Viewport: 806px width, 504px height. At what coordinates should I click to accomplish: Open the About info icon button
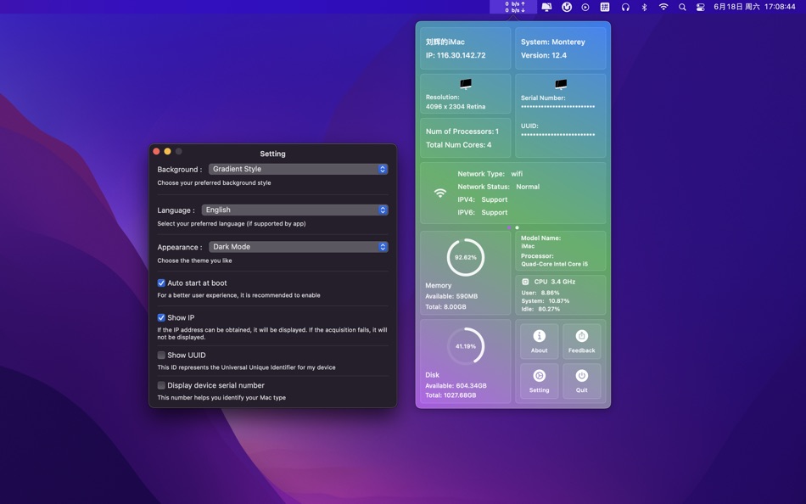[540, 341]
